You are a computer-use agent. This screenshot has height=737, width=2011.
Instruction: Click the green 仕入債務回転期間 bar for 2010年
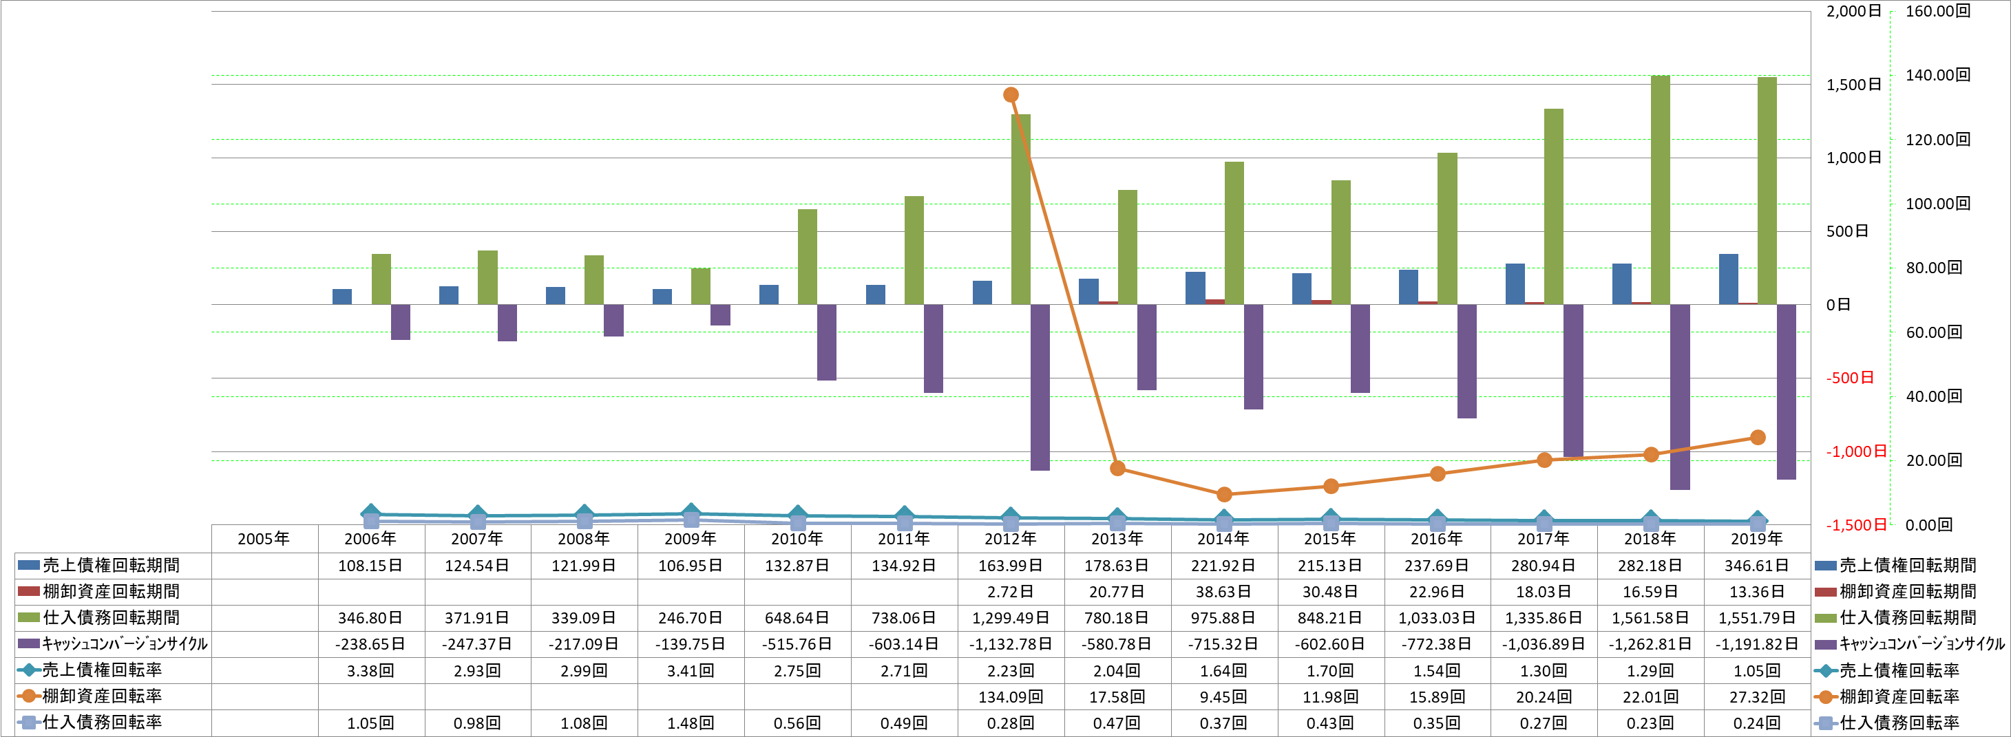807,257
